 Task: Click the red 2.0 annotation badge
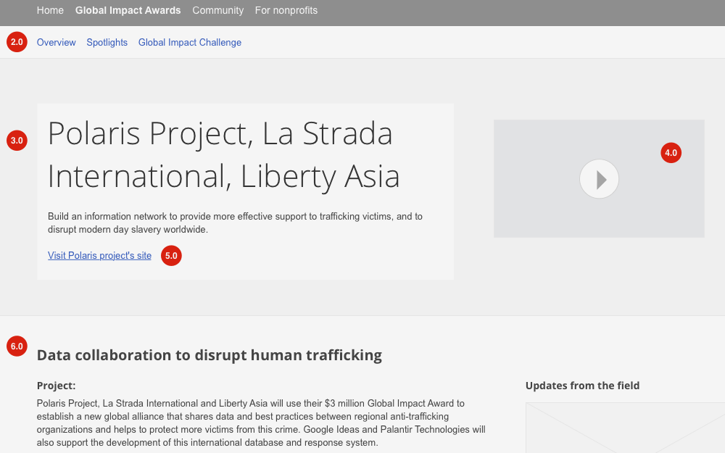[17, 41]
